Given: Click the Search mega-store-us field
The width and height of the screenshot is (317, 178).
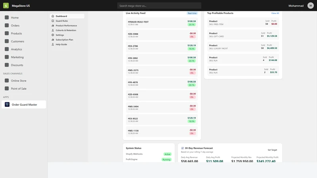Looking at the screenshot, I should click(159, 6).
